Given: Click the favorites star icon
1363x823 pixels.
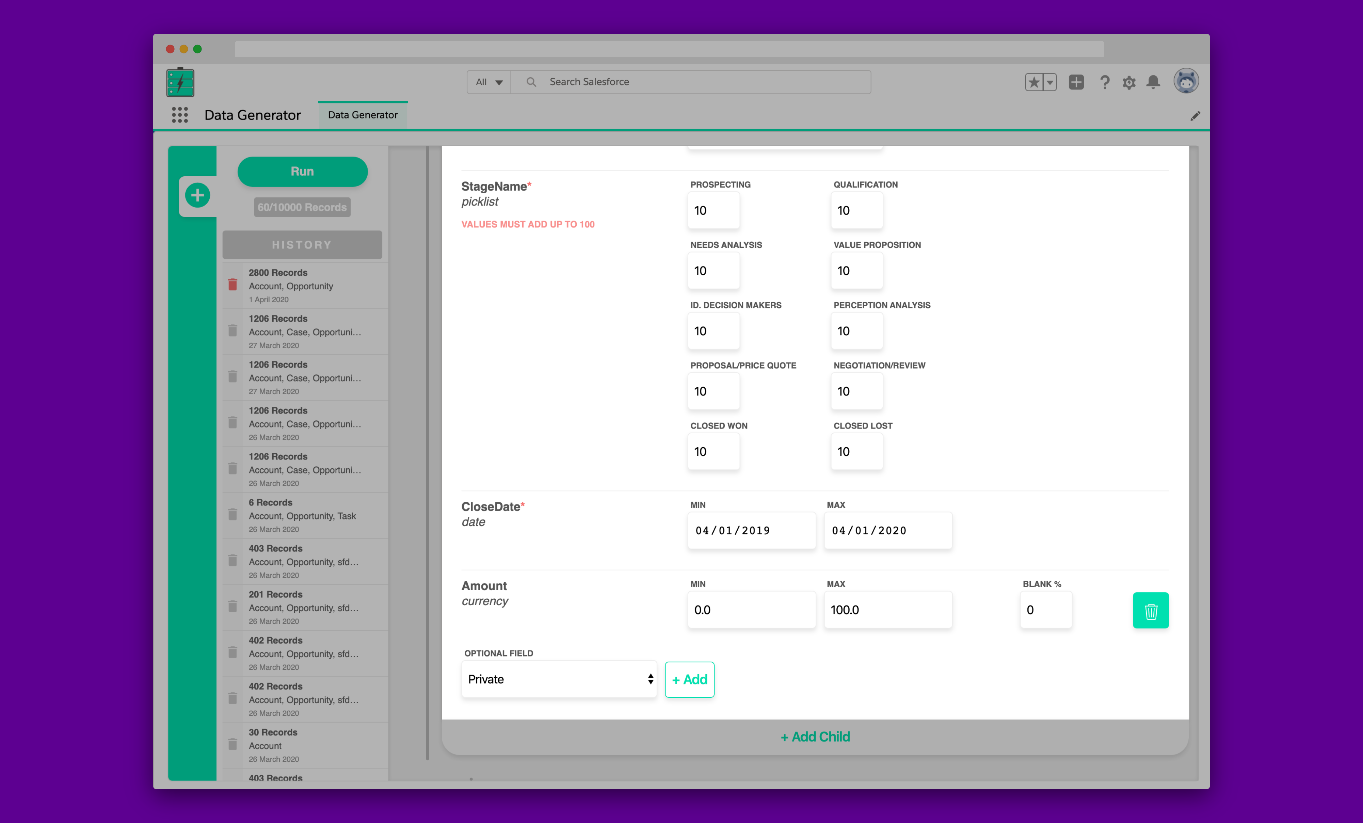Looking at the screenshot, I should 1034,81.
